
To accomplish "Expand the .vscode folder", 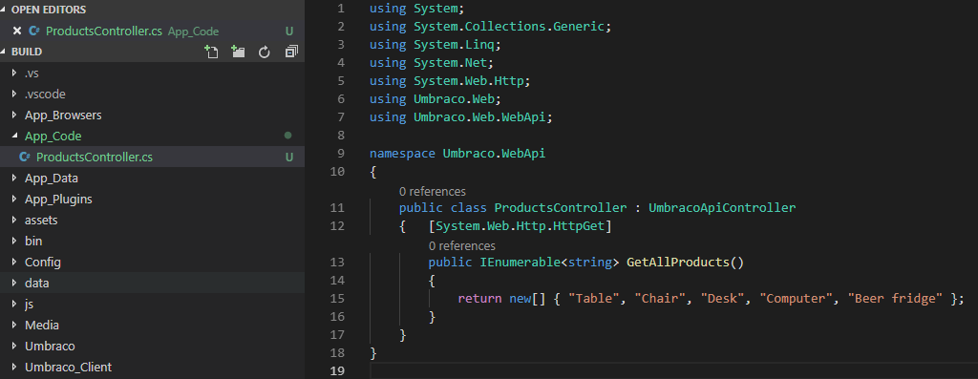I will 15,95.
